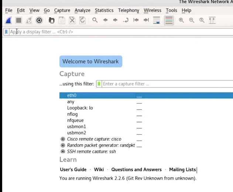Select the nflog interface
The height and width of the screenshot is (192, 233).
tap(146, 114)
